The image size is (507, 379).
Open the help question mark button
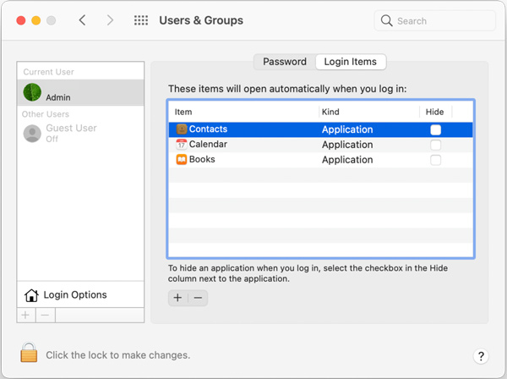pos(481,356)
